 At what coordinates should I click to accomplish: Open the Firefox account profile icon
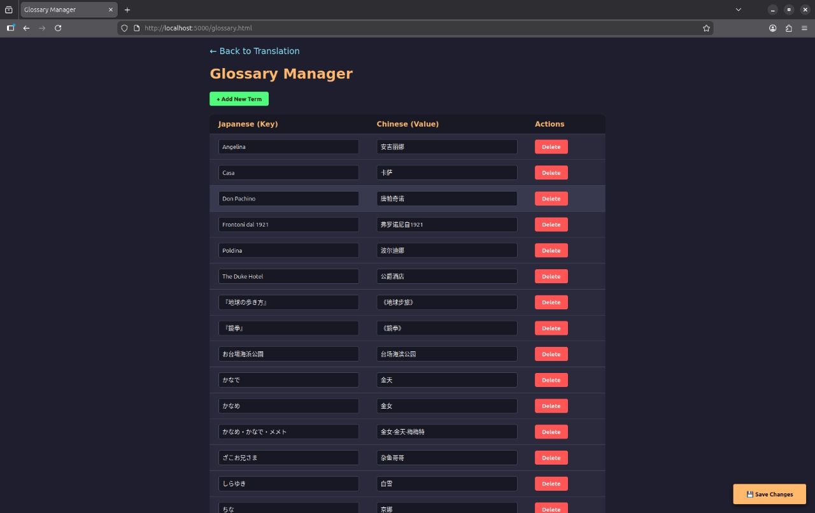[773, 28]
